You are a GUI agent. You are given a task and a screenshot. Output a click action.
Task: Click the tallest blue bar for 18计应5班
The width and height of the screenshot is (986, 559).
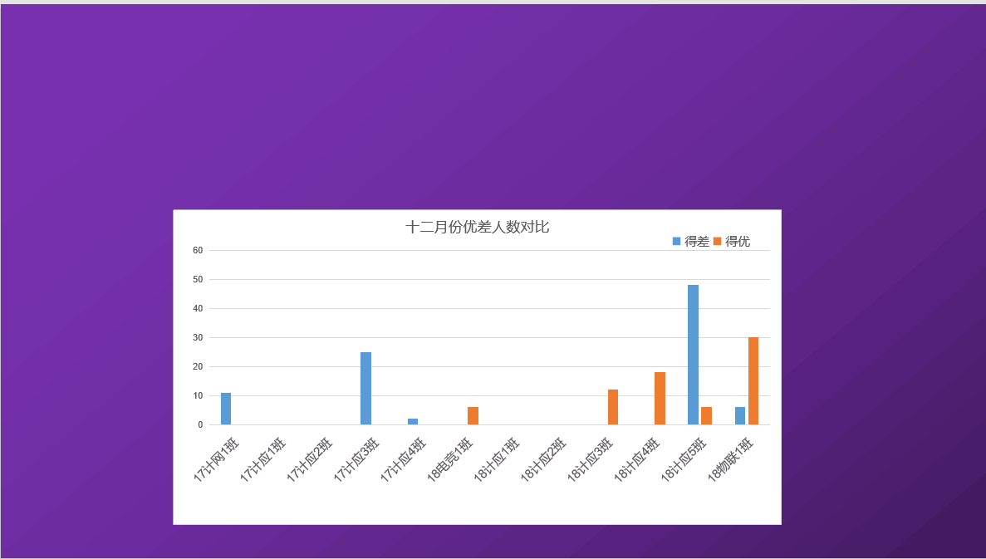coord(693,355)
